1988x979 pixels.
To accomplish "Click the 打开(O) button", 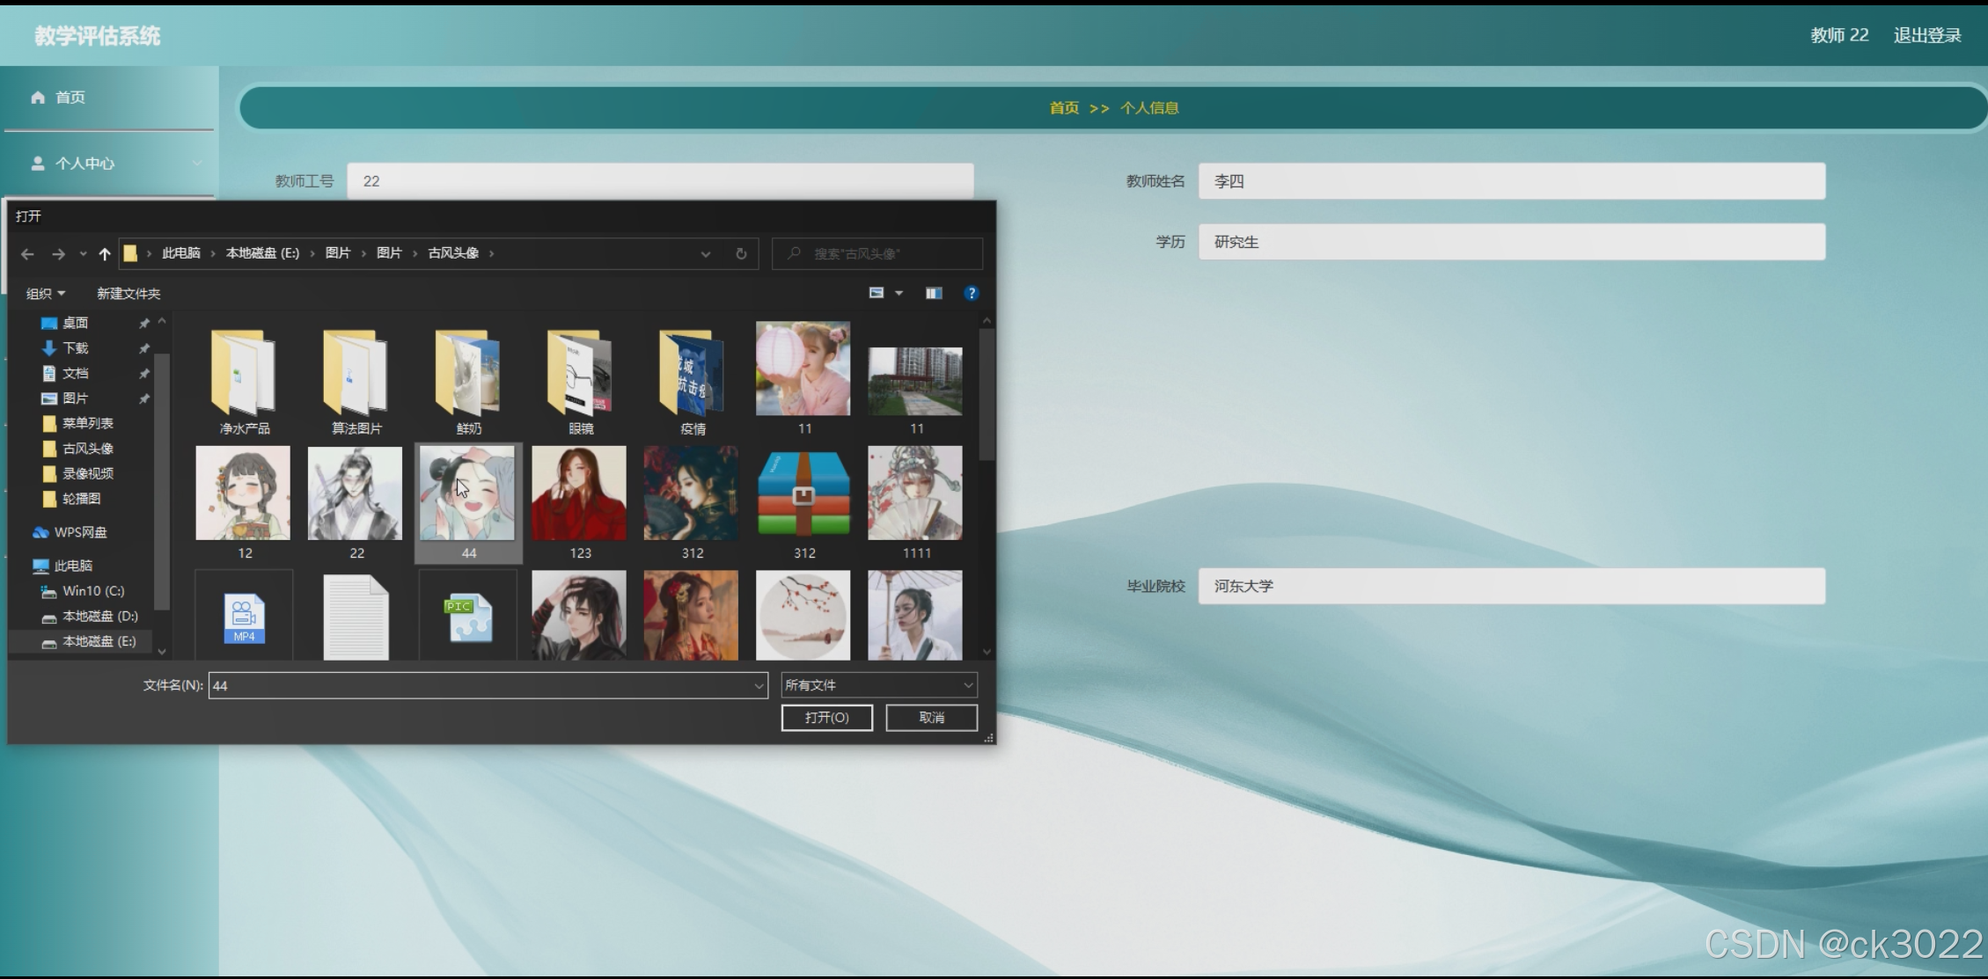I will [x=826, y=718].
